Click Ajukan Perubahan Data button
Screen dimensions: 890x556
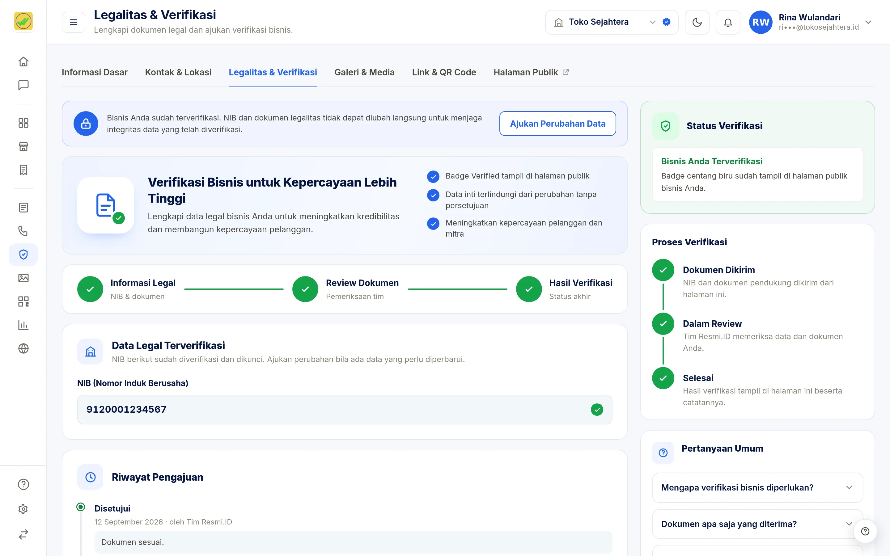pyautogui.click(x=557, y=124)
